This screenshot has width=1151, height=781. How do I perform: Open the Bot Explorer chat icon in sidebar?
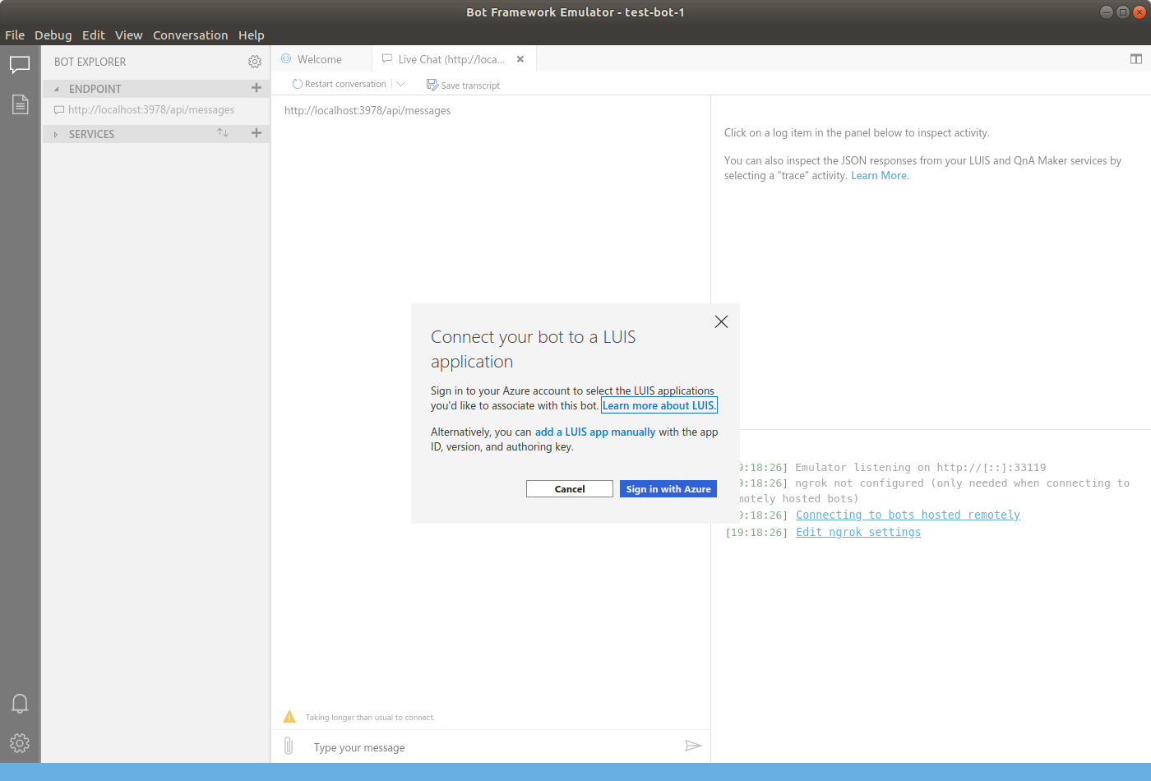click(x=20, y=65)
